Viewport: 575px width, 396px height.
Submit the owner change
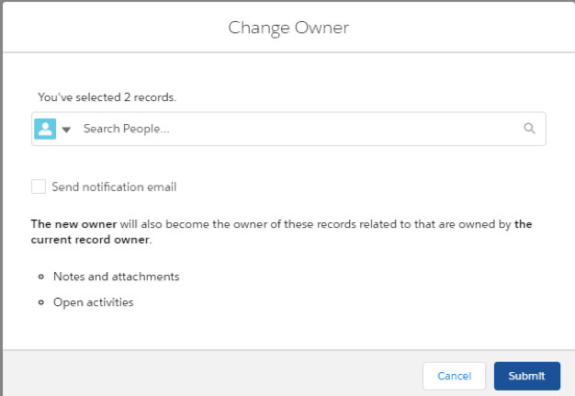(526, 376)
